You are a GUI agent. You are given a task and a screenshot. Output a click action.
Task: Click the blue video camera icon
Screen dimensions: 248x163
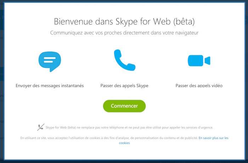[x=199, y=60]
